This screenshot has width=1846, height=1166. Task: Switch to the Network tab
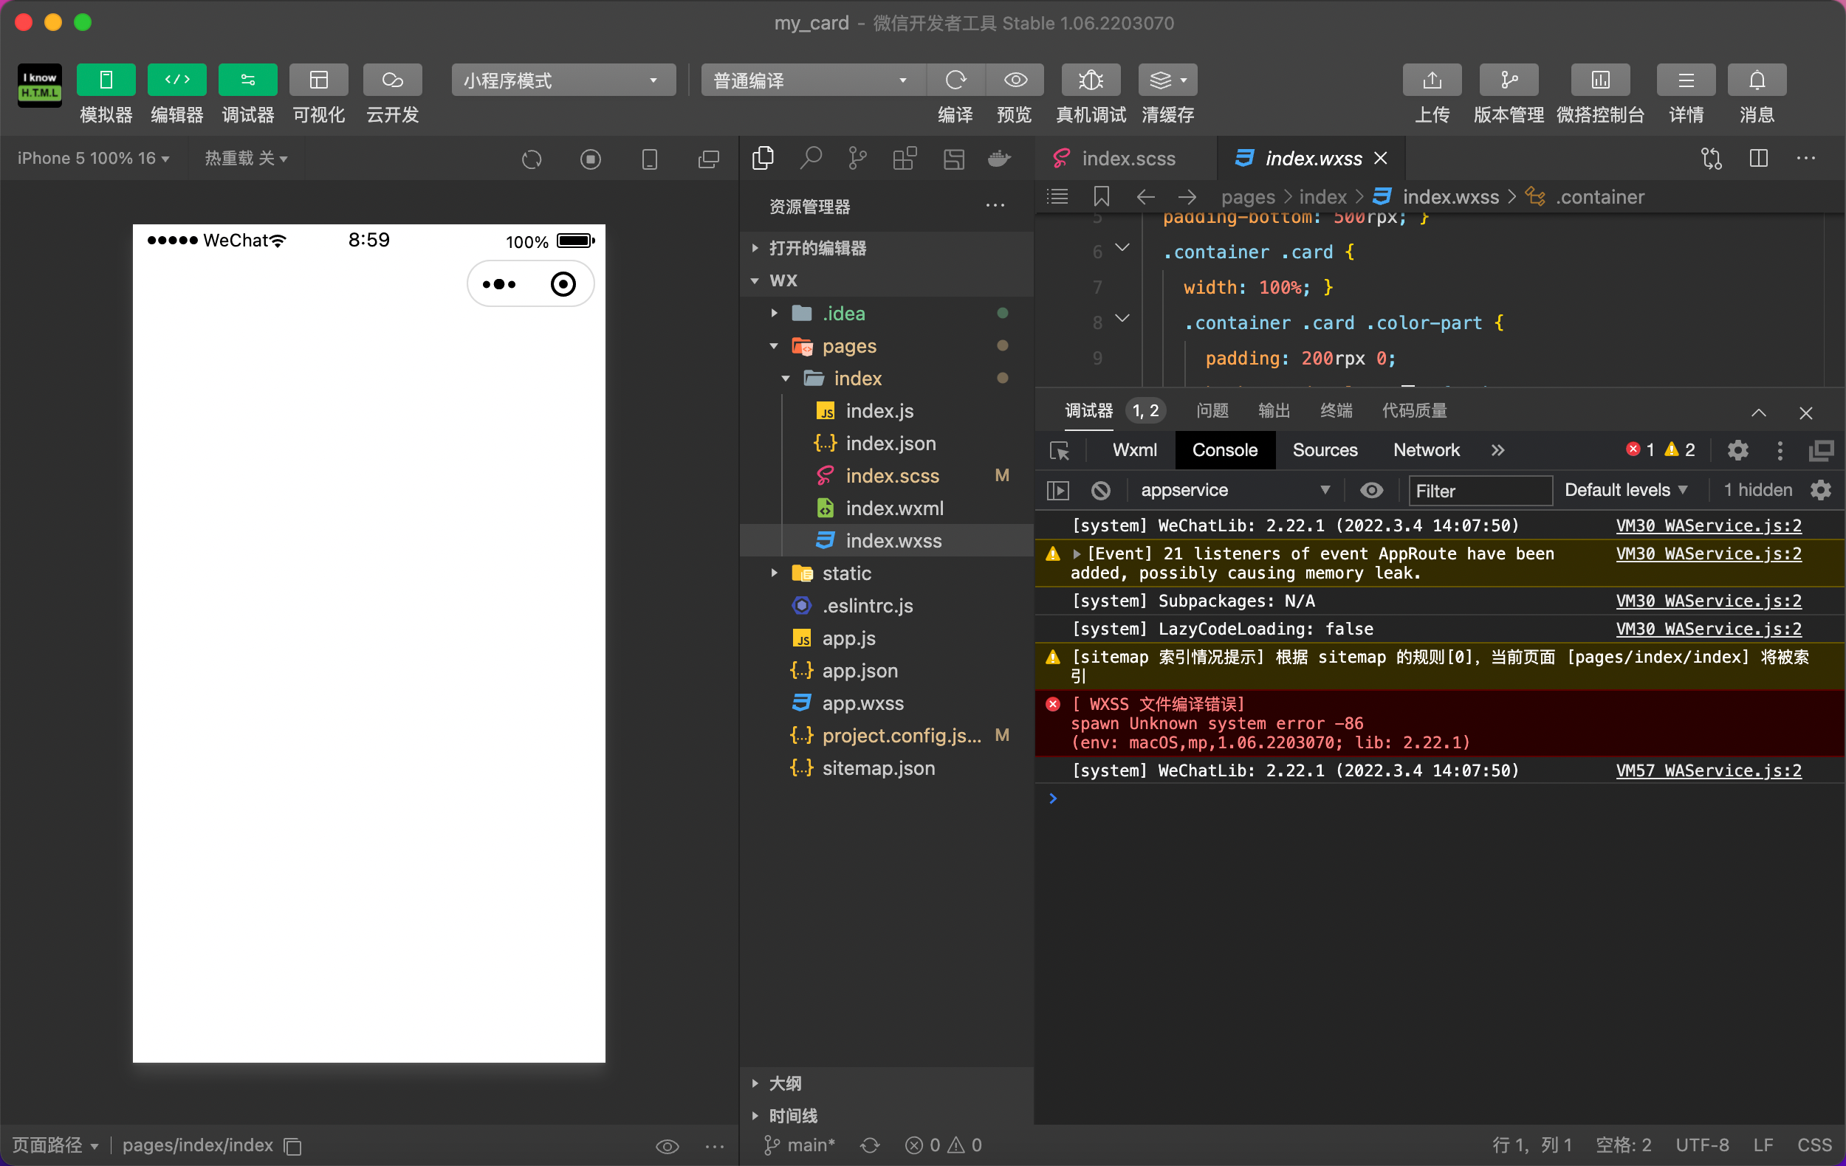pos(1426,450)
